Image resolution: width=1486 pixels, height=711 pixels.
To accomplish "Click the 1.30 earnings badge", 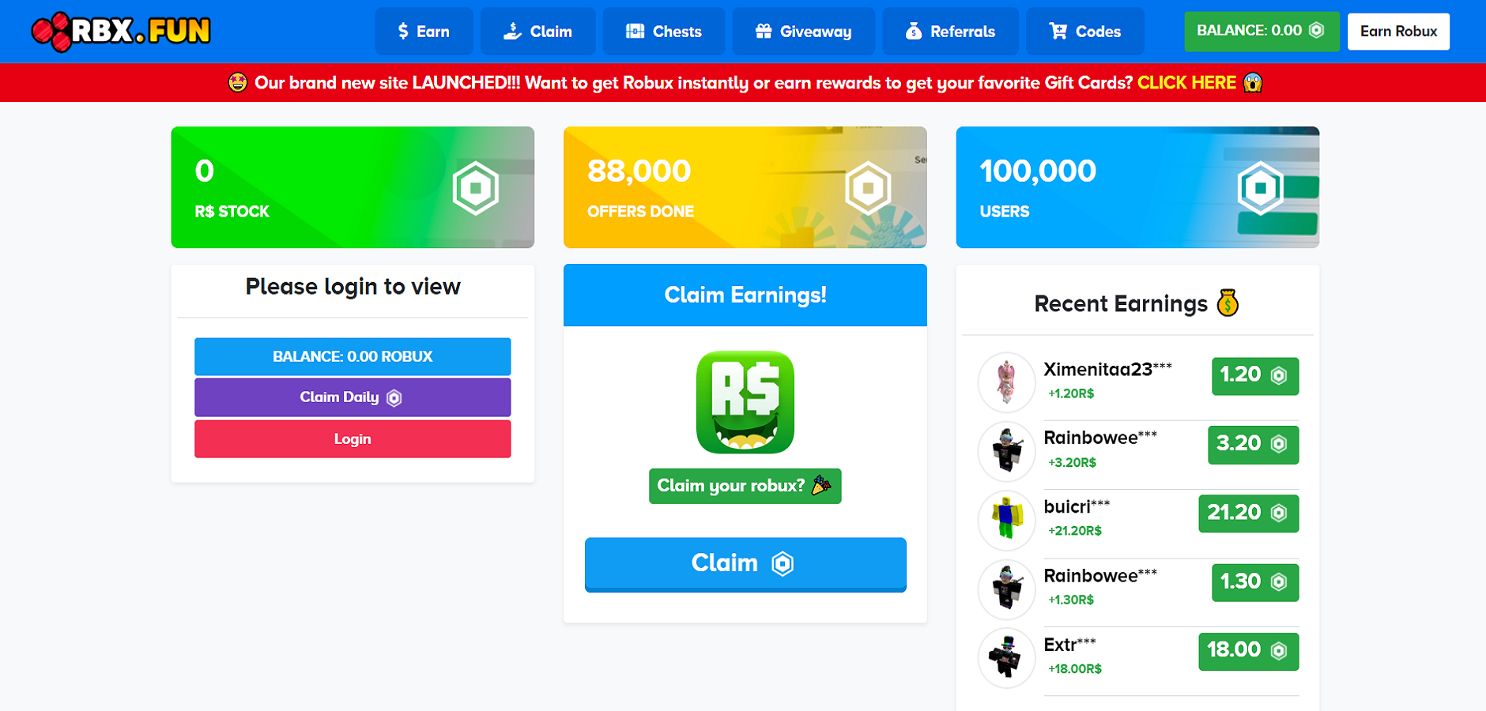I will coord(1255,582).
